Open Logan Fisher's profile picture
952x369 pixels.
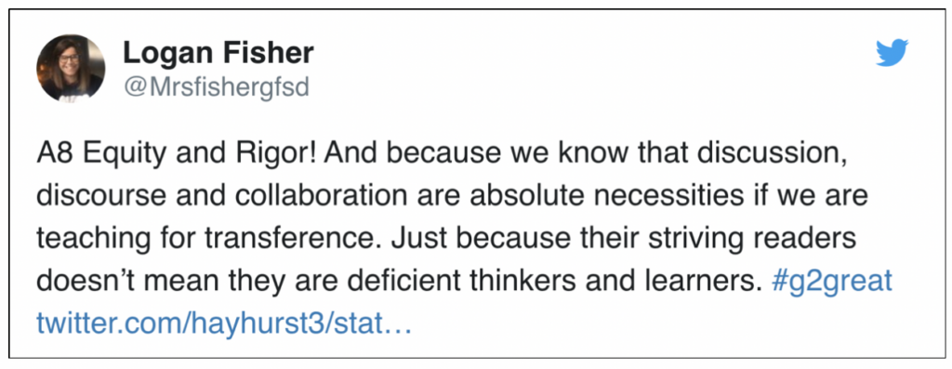[71, 67]
